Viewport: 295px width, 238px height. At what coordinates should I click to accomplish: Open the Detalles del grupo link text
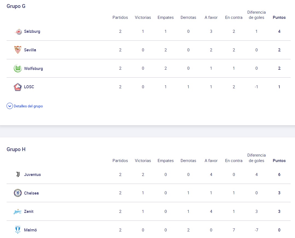[28, 106]
